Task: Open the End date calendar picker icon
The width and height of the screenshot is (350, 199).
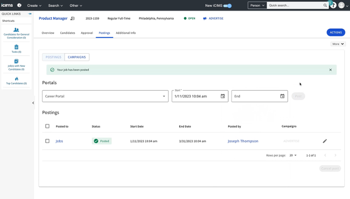Action: pyautogui.click(x=282, y=96)
